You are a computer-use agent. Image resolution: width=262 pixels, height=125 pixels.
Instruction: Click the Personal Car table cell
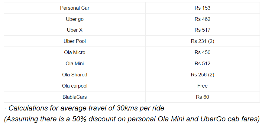(75, 8)
